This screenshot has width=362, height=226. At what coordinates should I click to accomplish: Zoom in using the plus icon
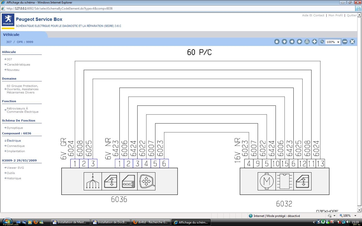click(x=314, y=42)
